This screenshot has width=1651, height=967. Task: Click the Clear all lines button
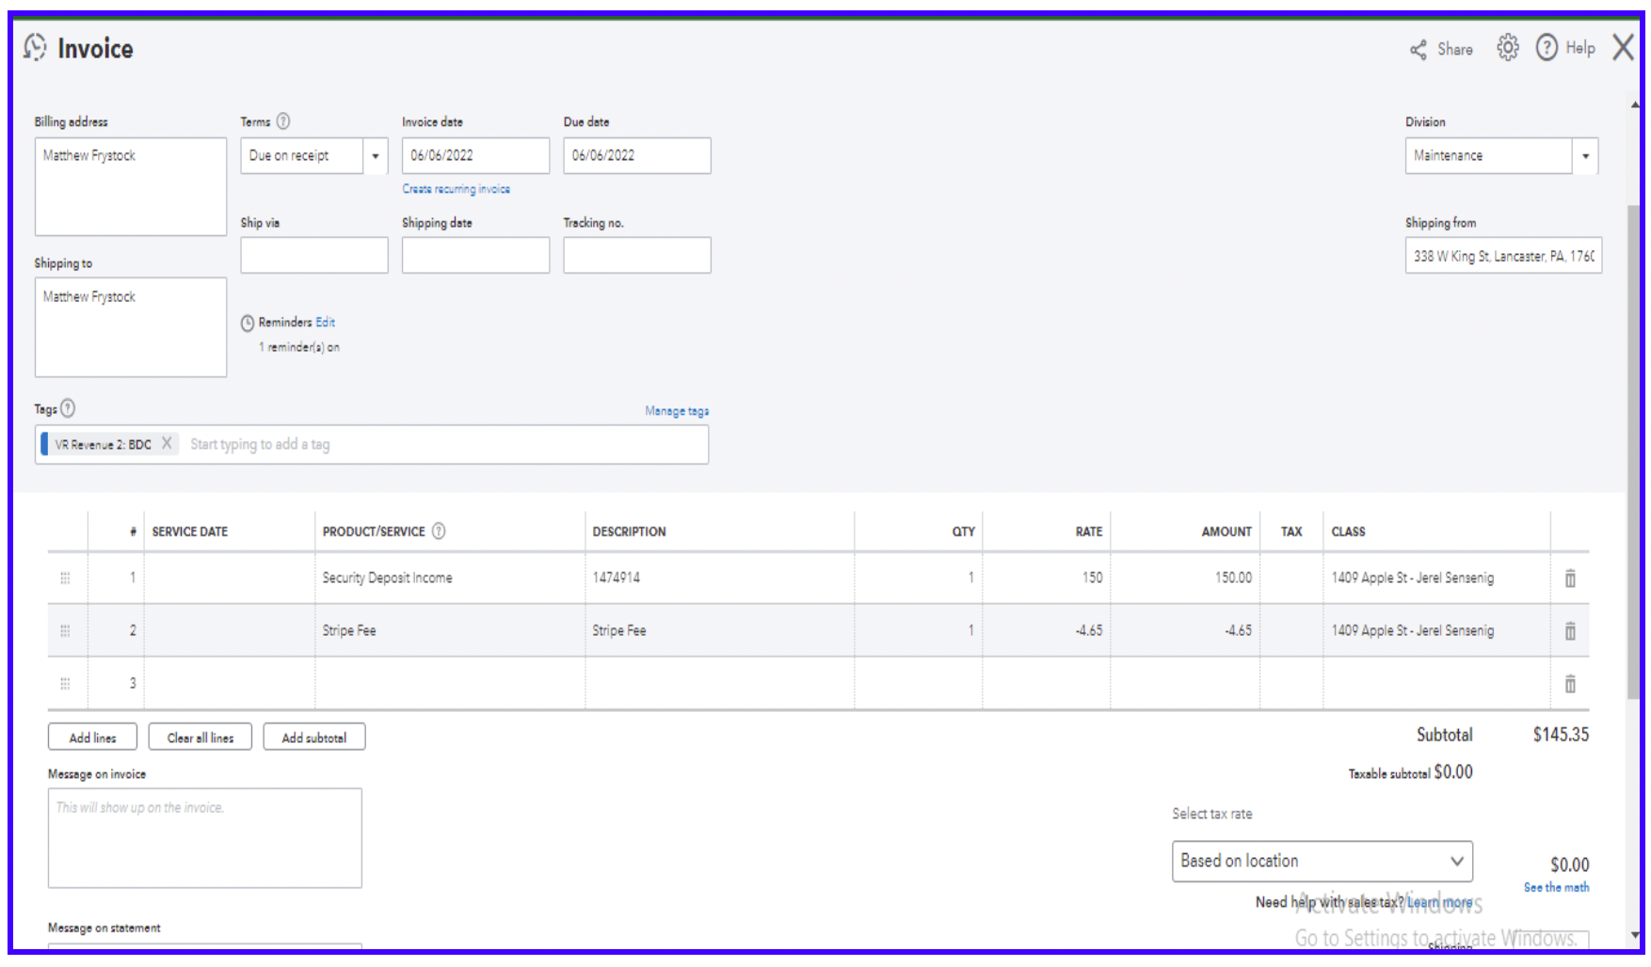tap(200, 737)
